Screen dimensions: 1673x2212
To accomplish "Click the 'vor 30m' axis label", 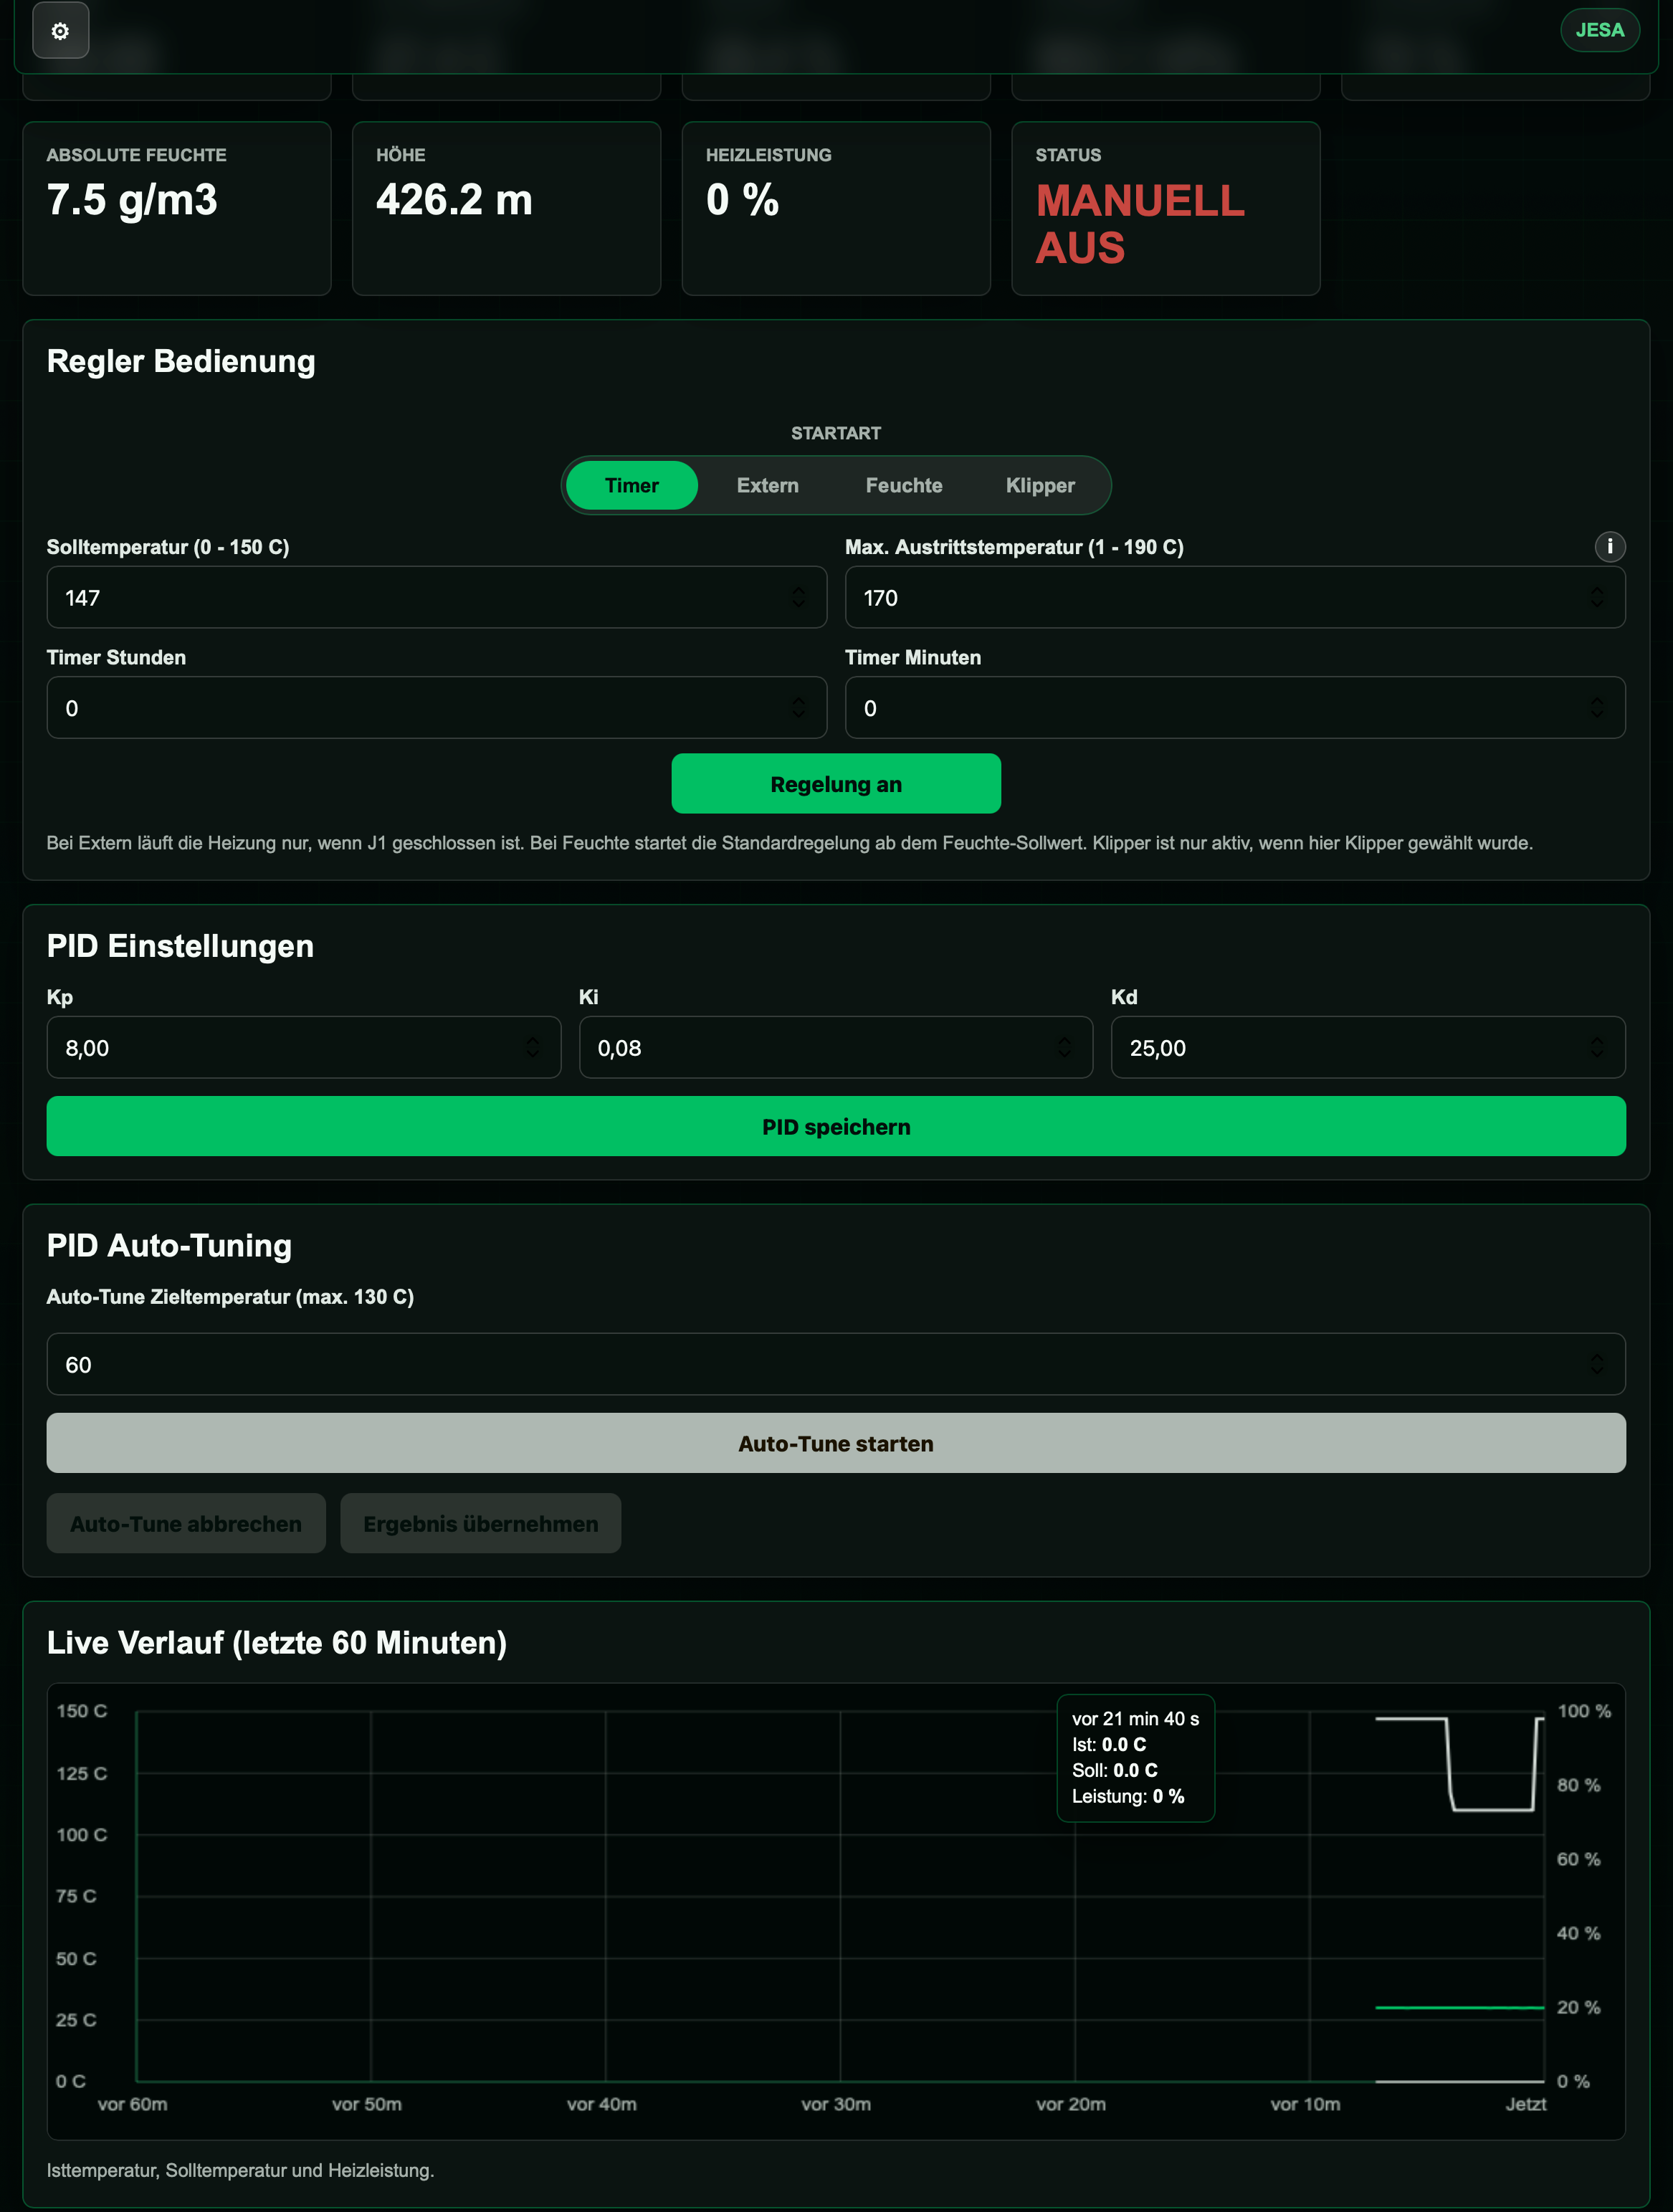I will click(836, 2104).
